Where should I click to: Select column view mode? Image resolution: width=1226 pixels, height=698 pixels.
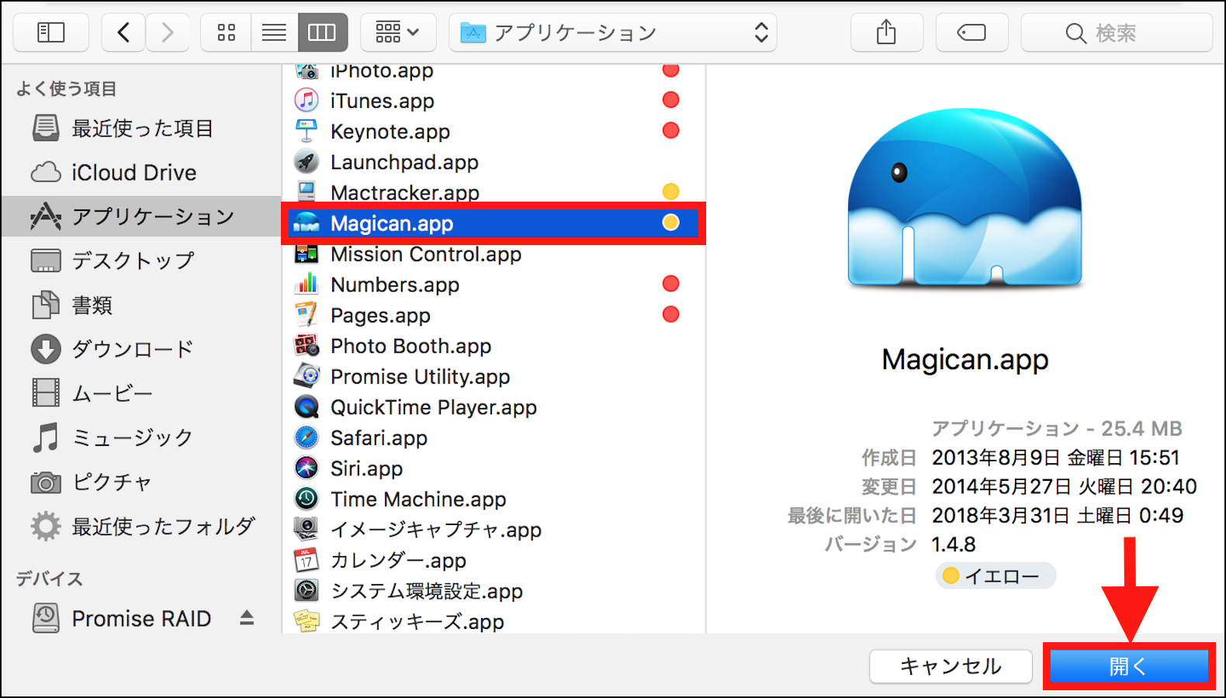point(322,33)
